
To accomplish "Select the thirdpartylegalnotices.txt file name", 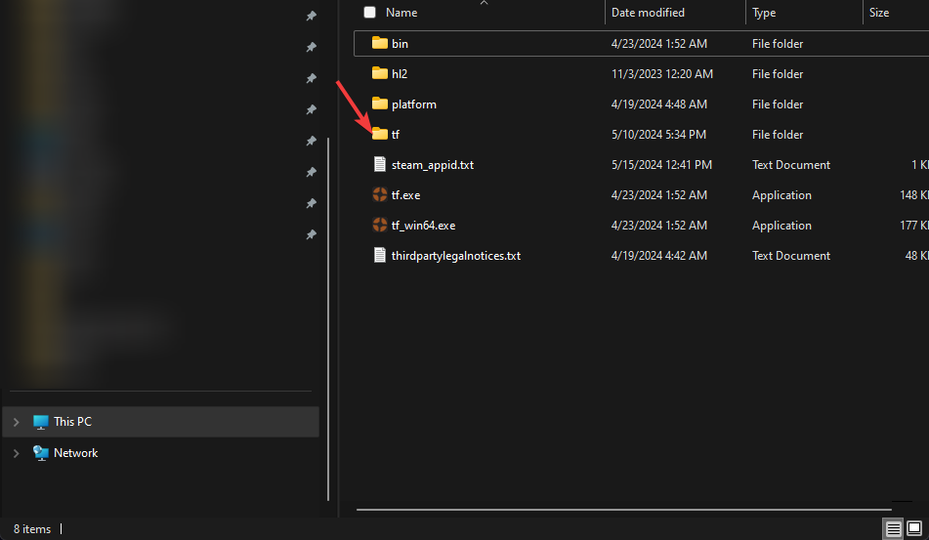I will coord(455,256).
